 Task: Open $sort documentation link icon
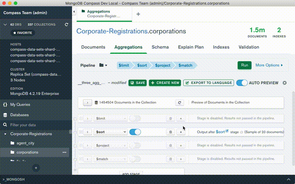point(227,131)
